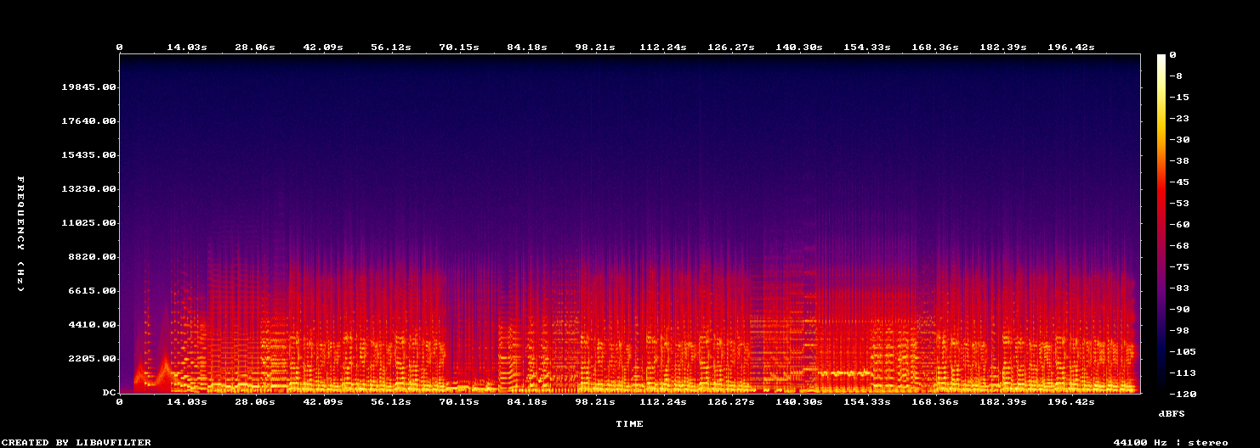Click the -30 dBFS legend value
Image resolution: width=1260 pixels, height=448 pixels.
point(1179,140)
